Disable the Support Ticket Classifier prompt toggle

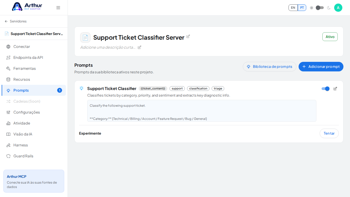[325, 89]
